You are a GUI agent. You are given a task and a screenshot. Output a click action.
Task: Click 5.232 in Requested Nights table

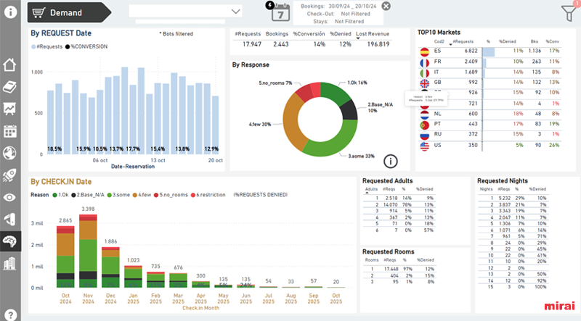click(504, 199)
